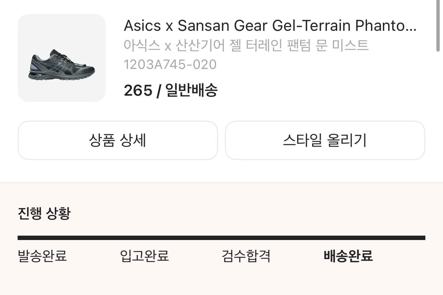Select the 입고완료 progress step
Screen dimensions: 443x295
tap(145, 256)
